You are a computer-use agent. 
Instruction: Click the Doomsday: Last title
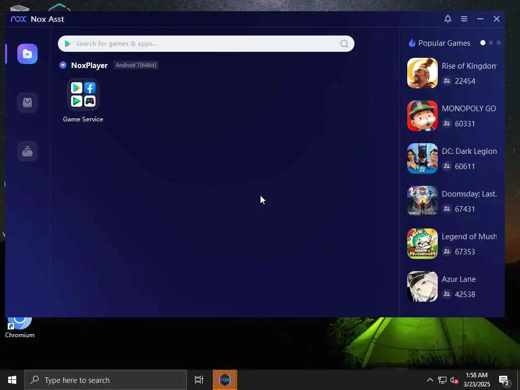coord(469,193)
